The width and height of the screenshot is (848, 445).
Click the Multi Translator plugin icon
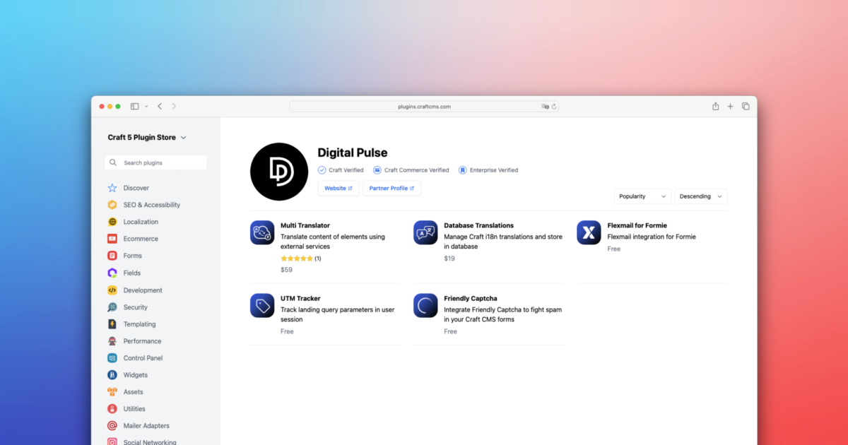[x=262, y=232]
